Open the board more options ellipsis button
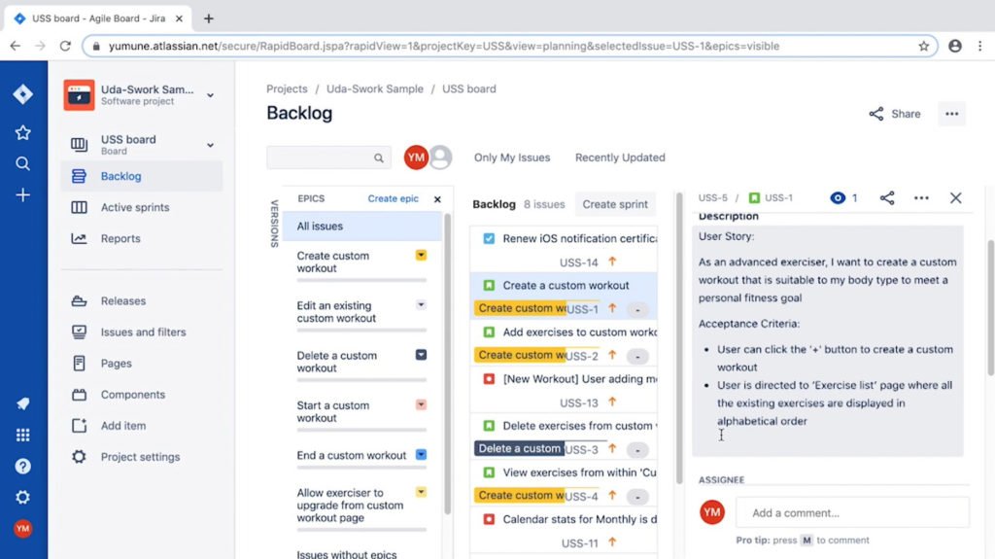Screen dimensions: 995x559 [952, 114]
